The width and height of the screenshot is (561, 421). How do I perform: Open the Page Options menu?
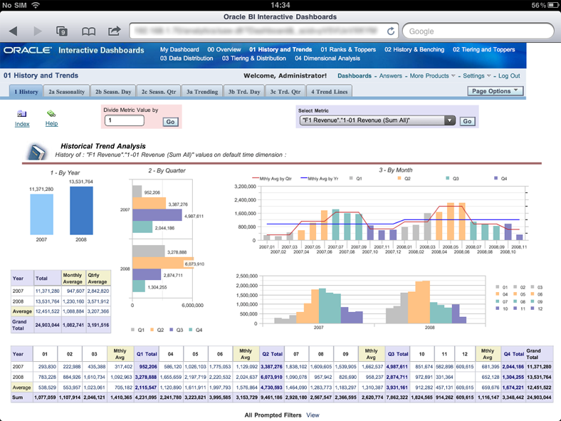(x=496, y=91)
